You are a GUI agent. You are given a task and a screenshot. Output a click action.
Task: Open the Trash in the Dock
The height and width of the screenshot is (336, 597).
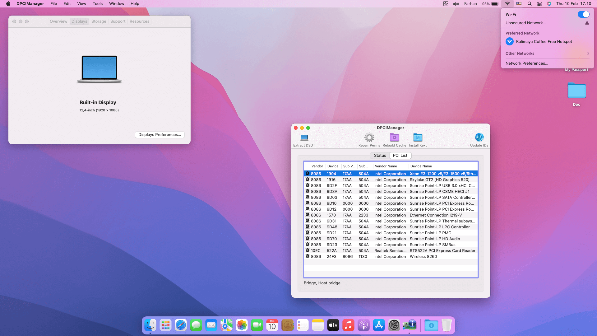447,325
